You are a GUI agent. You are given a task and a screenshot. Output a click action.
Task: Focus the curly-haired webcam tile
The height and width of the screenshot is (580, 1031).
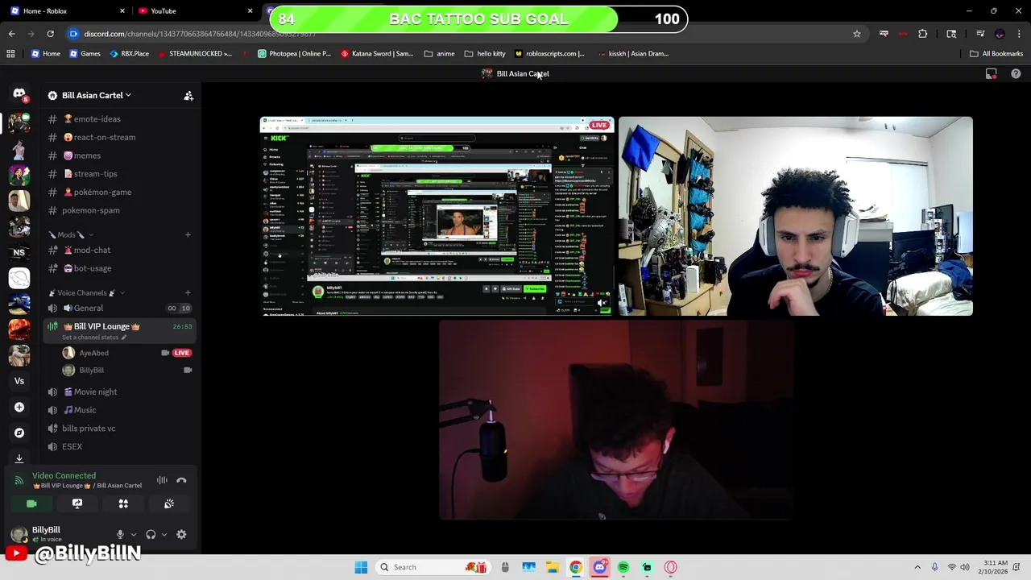[x=796, y=216]
